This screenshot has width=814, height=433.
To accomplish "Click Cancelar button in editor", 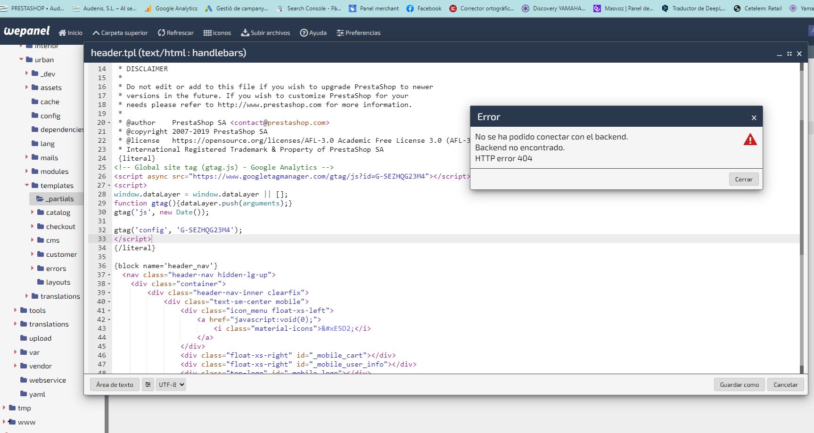I will coord(785,384).
